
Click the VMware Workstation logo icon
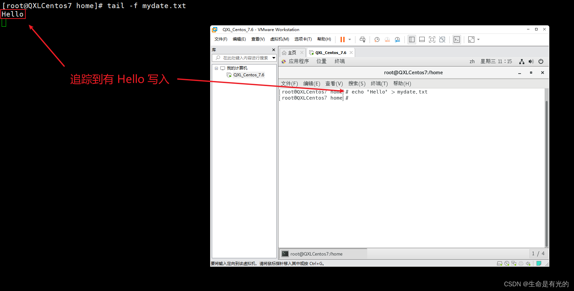[x=215, y=30]
